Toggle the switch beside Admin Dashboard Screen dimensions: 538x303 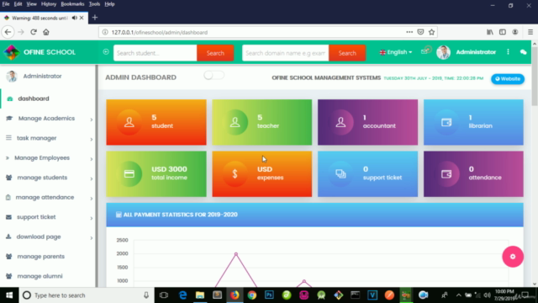[214, 75]
